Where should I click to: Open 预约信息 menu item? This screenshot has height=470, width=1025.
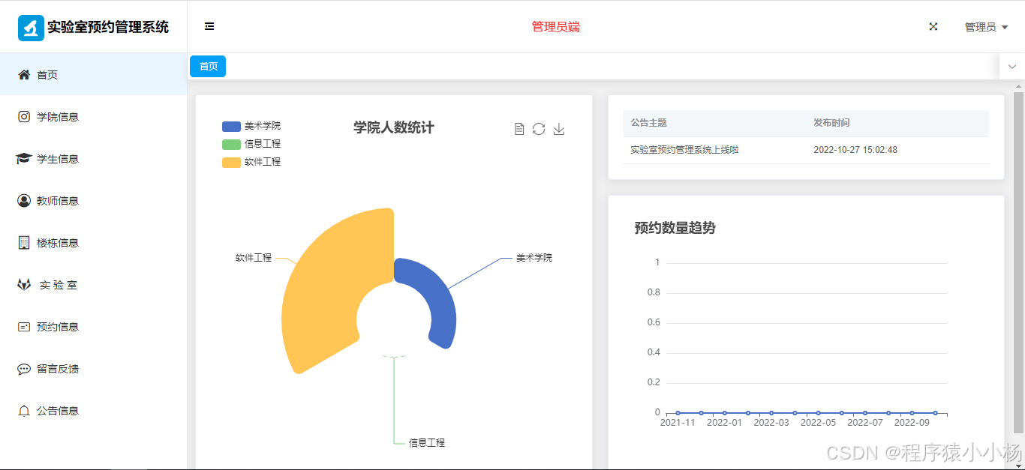[x=93, y=327]
